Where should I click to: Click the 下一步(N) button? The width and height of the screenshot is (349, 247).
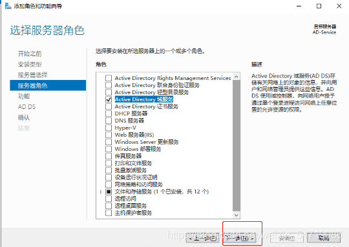pyautogui.click(x=240, y=239)
